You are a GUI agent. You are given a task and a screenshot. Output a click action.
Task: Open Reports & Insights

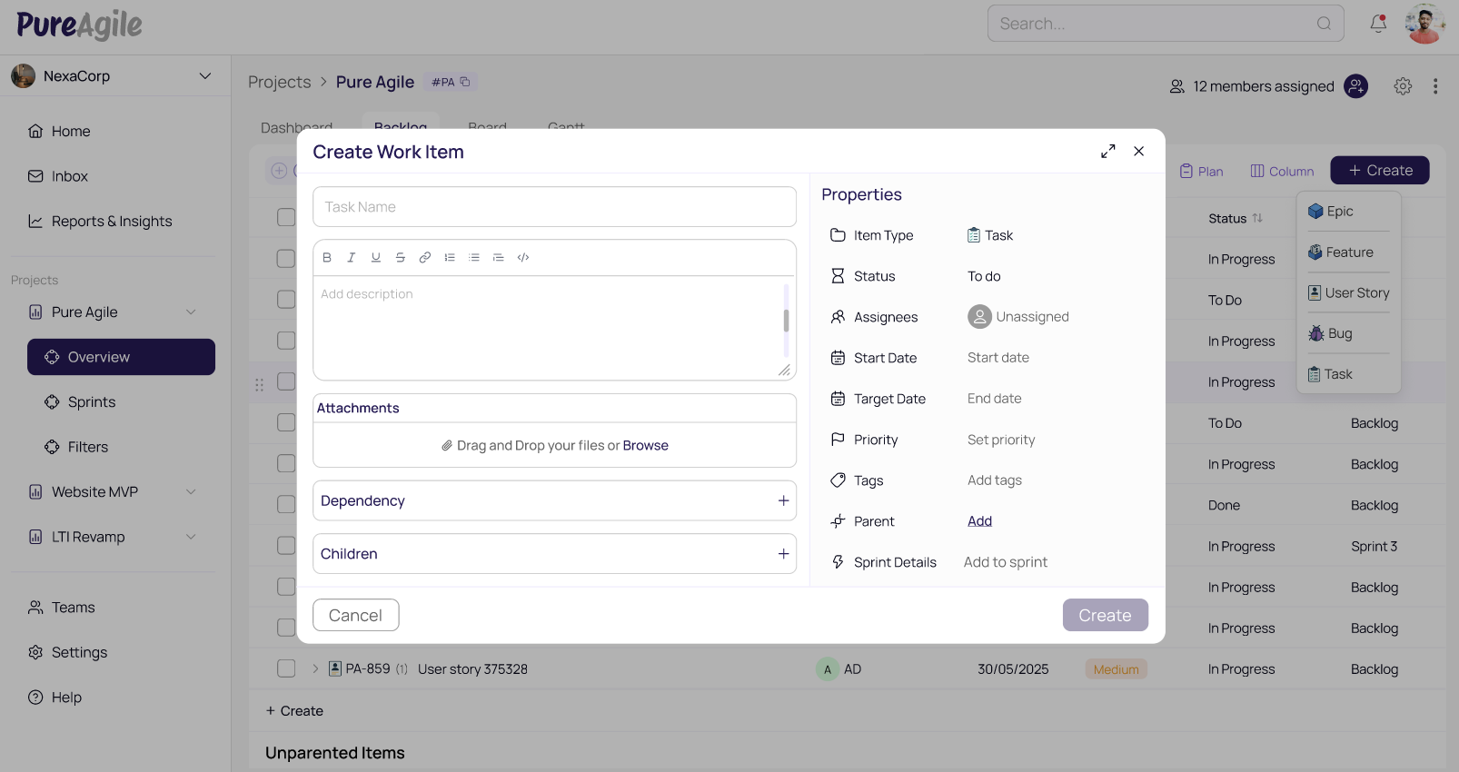(x=100, y=222)
